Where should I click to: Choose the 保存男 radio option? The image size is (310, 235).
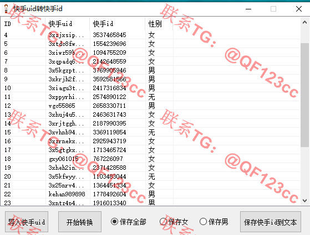click(214, 222)
